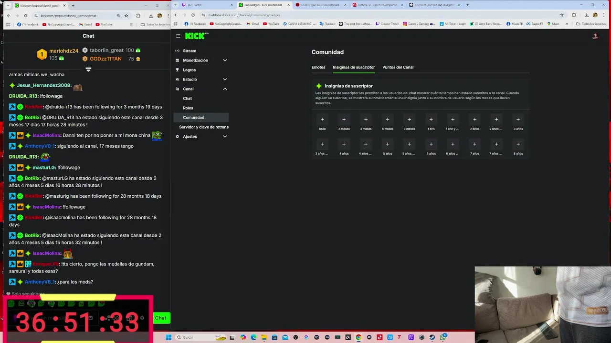The width and height of the screenshot is (611, 343).
Task: Add the 1 año subscriber badge
Action: pyautogui.click(x=431, y=120)
